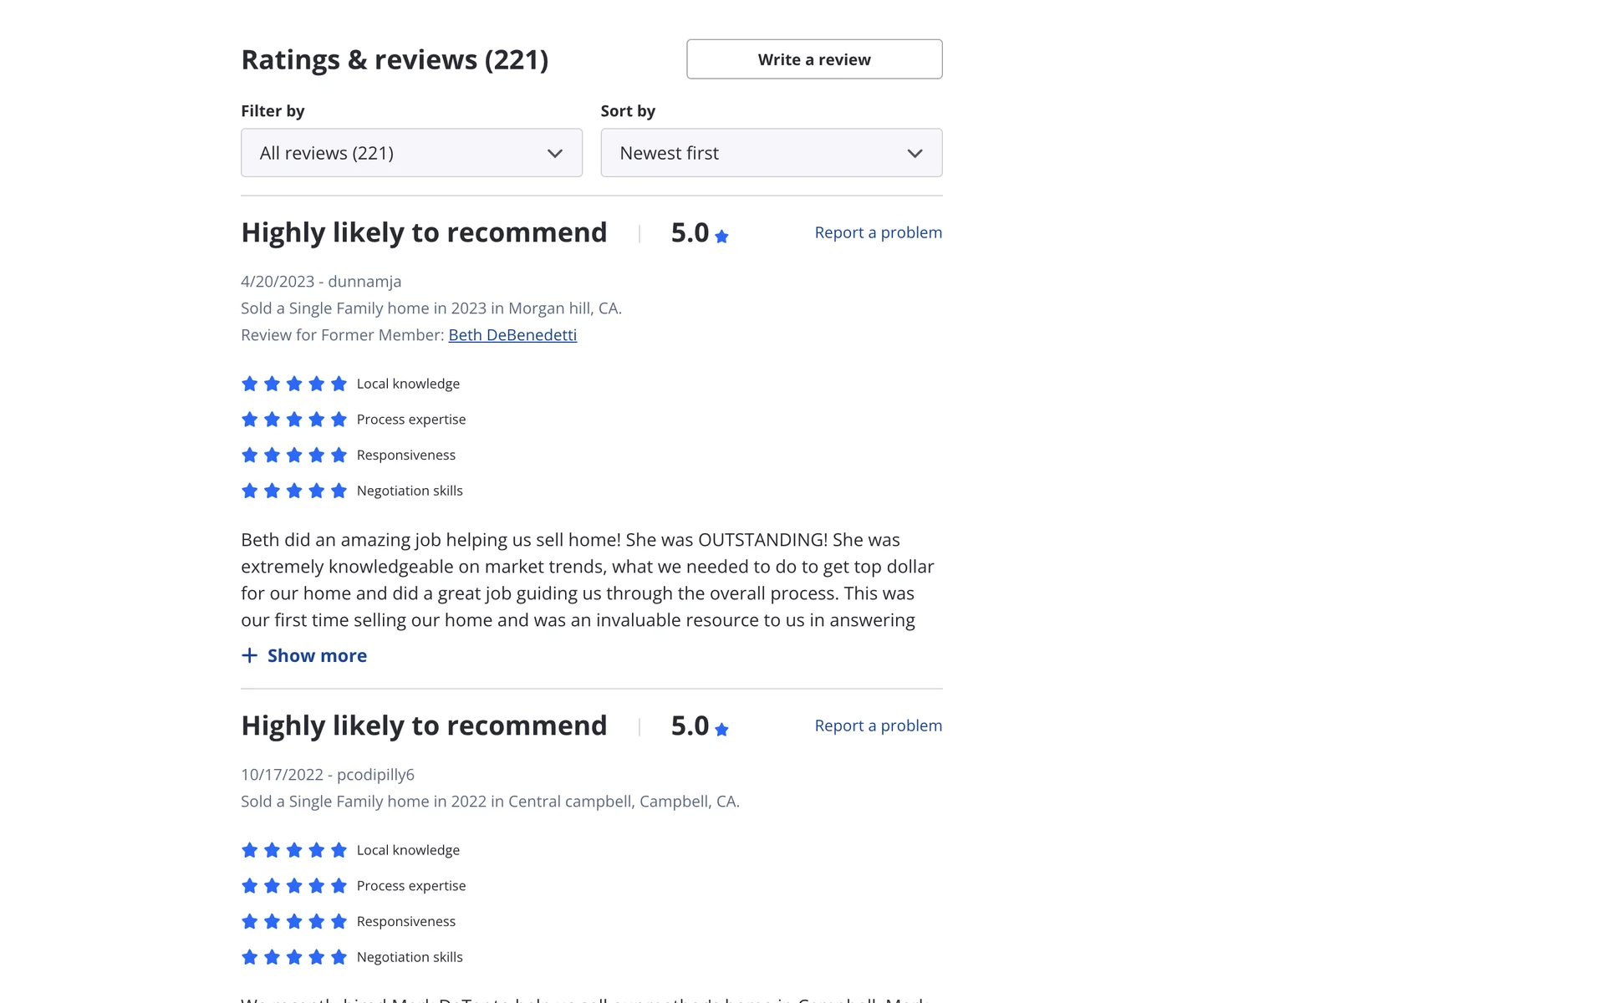The height and width of the screenshot is (1003, 1605).
Task: Report a problem with dunnamja's review
Action: (878, 232)
